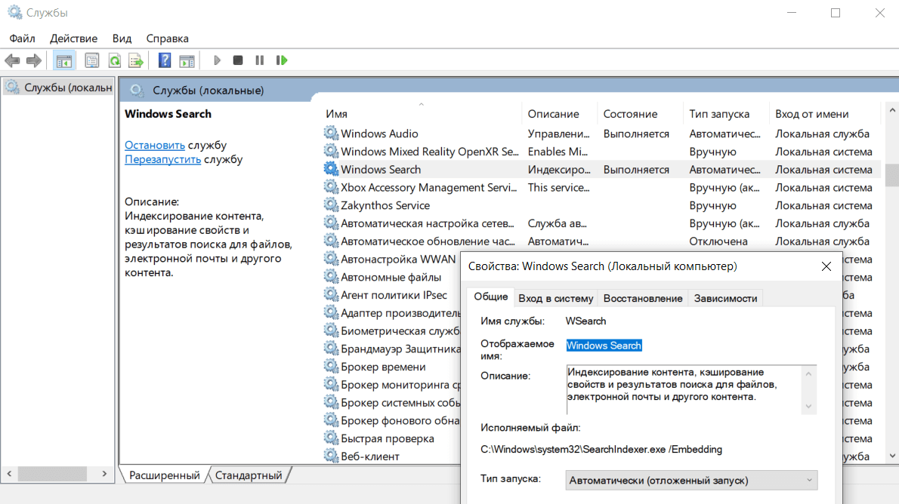Toggle the show/hide console tree icon
Image resolution: width=899 pixels, height=504 pixels.
point(63,60)
